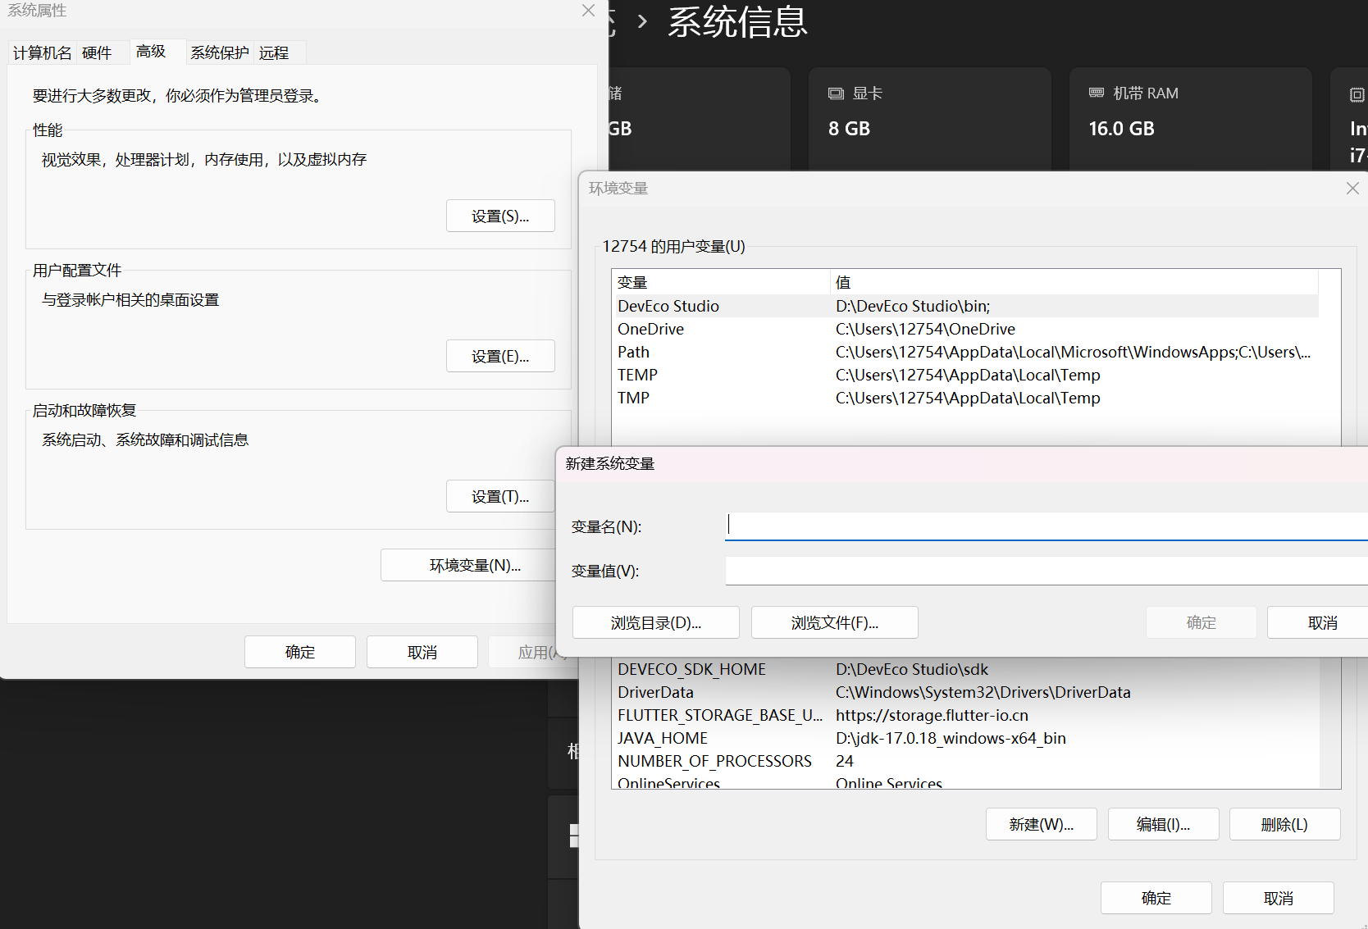Focus the 变量值(V) input field

tap(1047, 571)
